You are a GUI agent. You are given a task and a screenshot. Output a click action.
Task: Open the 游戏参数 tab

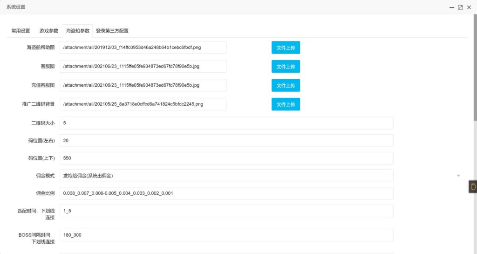tap(49, 31)
